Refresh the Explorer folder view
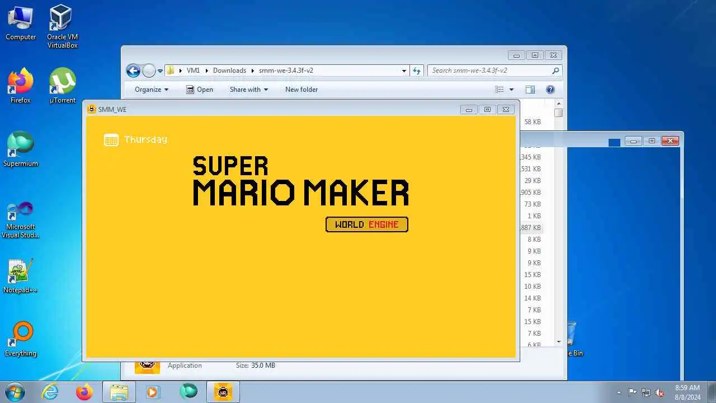 [416, 71]
